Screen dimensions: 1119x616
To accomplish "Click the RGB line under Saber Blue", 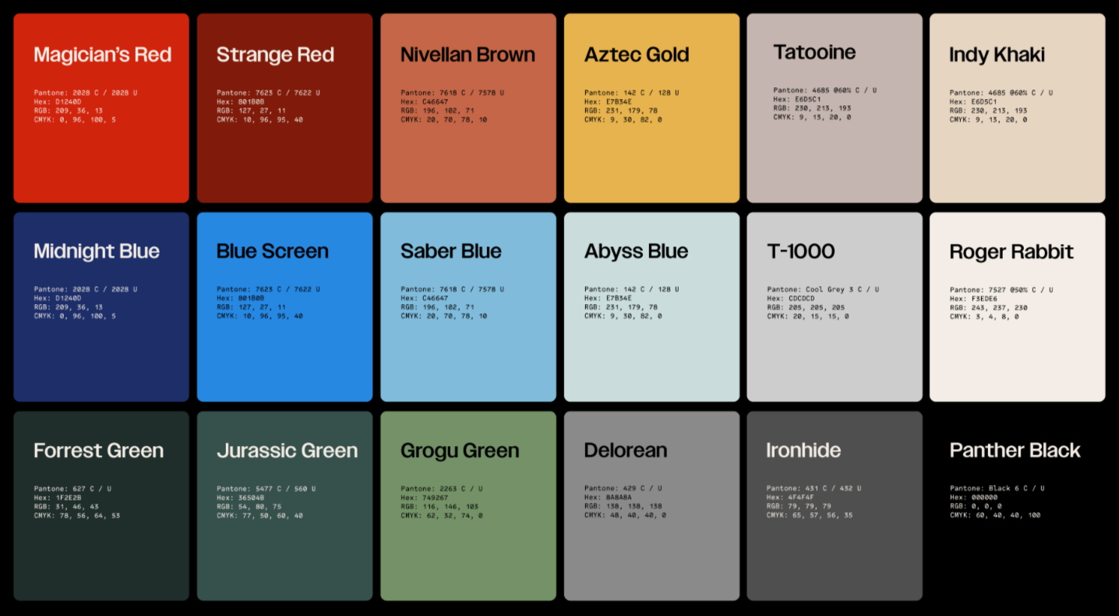I will pyautogui.click(x=438, y=307).
